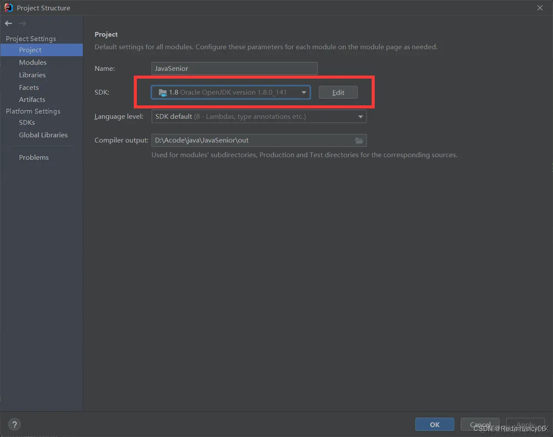Image resolution: width=553 pixels, height=437 pixels.
Task: Open the Language level dropdown
Action: pos(259,117)
